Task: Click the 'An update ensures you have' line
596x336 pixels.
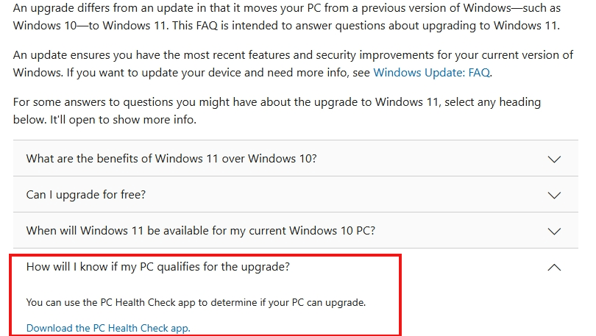Action: (x=293, y=55)
